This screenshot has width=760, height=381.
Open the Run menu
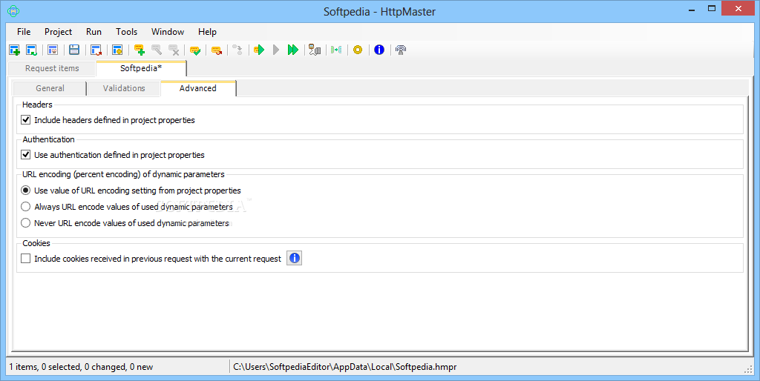coord(94,32)
